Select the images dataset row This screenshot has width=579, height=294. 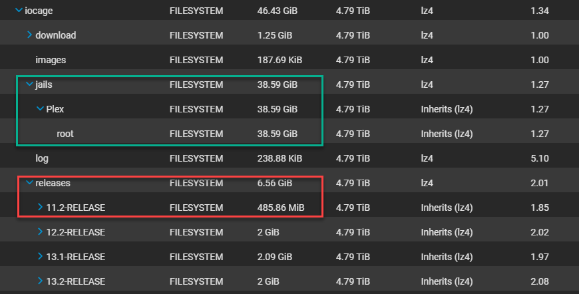[x=289, y=60]
